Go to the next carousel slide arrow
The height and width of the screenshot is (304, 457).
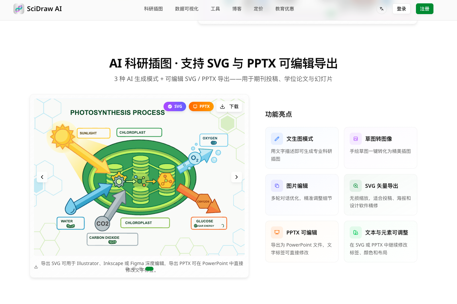237,177
